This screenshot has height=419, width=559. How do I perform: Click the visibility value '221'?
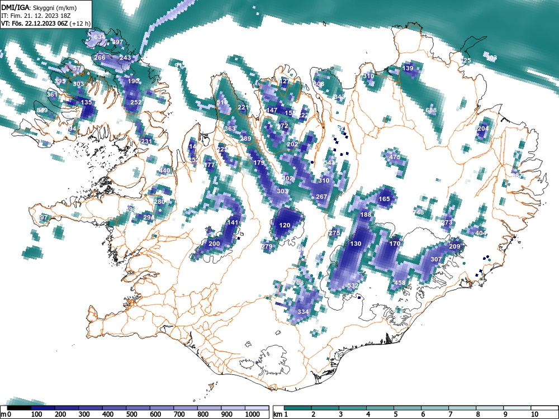(x=243, y=107)
